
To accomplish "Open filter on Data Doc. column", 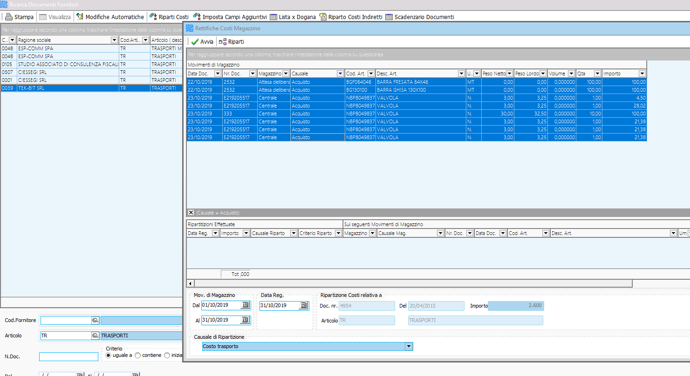I will tap(217, 74).
